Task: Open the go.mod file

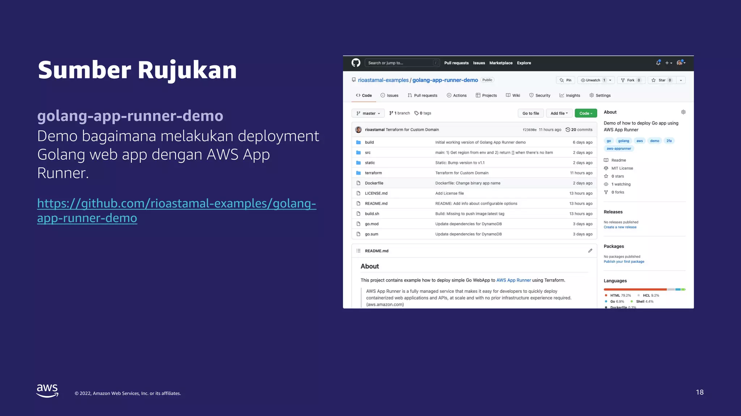Action: pos(372,224)
